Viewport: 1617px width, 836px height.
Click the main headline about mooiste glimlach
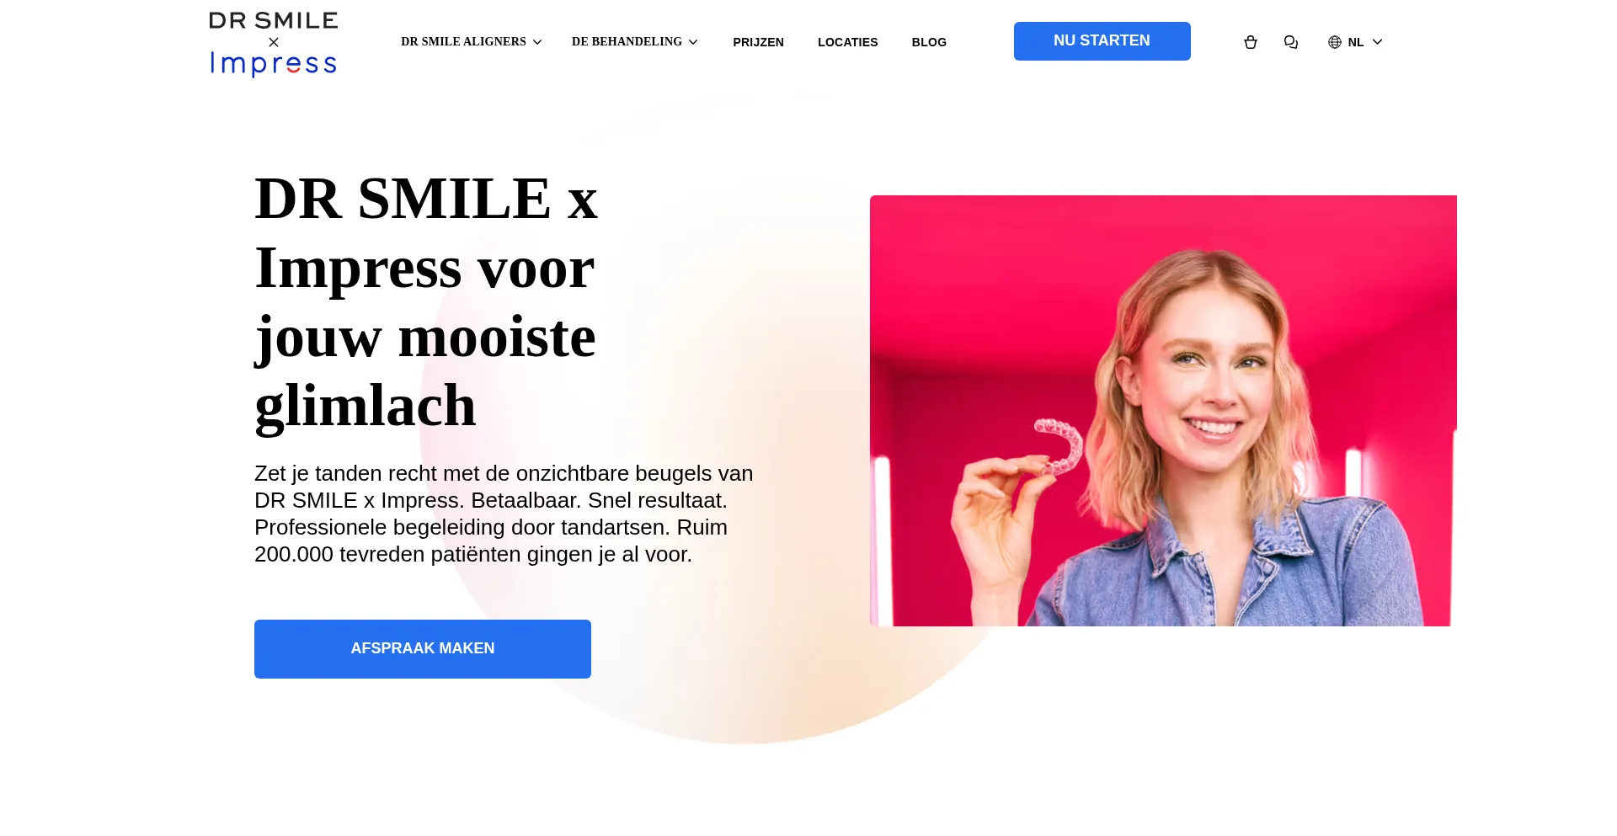[426, 302]
